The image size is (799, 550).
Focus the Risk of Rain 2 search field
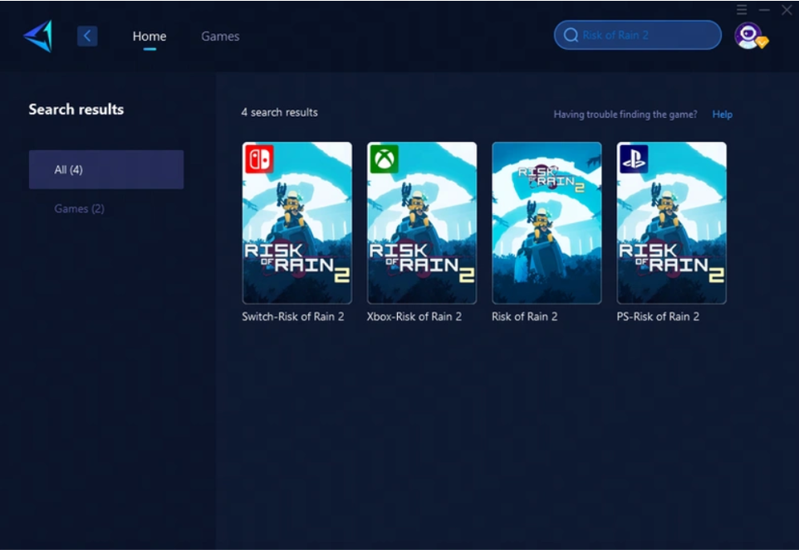pyautogui.click(x=638, y=35)
